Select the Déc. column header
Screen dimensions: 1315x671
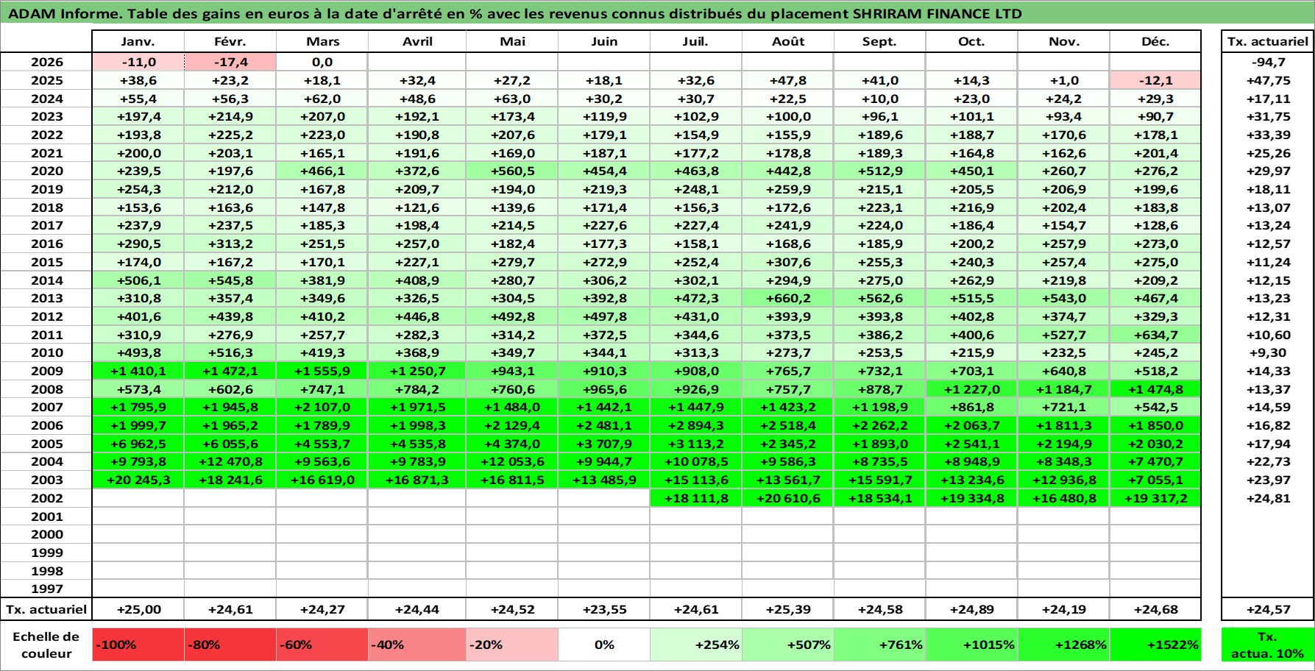click(x=1155, y=41)
